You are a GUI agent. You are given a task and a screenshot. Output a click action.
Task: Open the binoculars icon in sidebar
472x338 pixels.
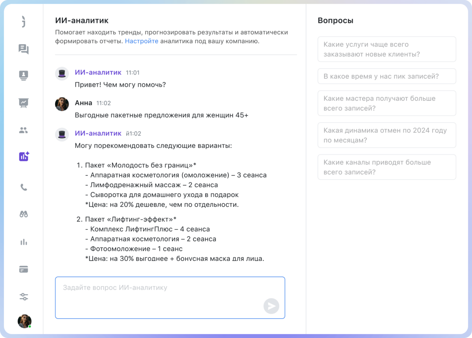click(23, 214)
